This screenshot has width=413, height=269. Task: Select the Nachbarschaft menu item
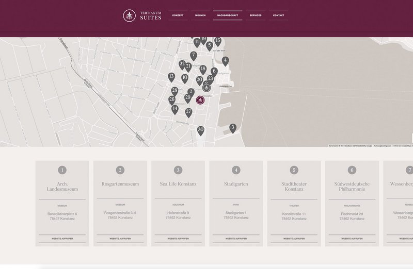click(x=228, y=15)
